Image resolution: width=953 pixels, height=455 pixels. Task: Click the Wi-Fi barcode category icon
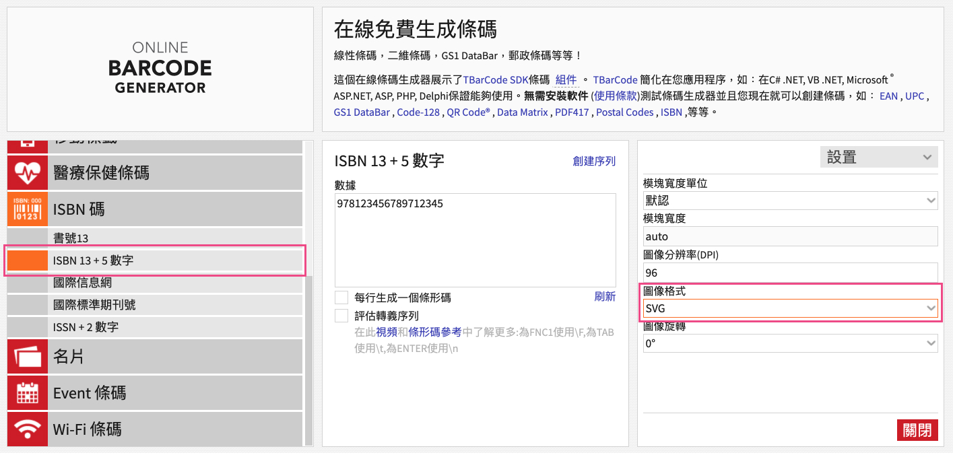click(x=28, y=429)
